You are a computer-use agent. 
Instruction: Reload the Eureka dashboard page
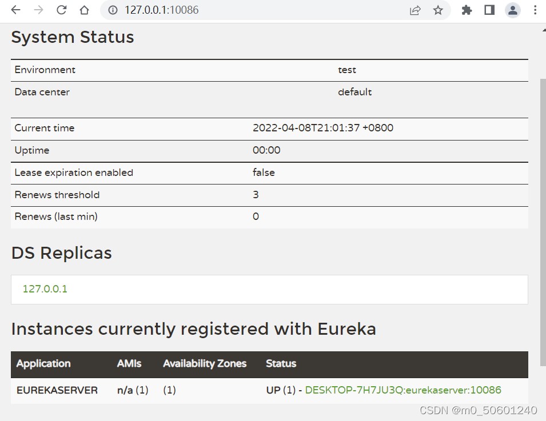(62, 10)
